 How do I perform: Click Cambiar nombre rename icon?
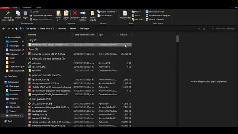(x=83, y=16)
